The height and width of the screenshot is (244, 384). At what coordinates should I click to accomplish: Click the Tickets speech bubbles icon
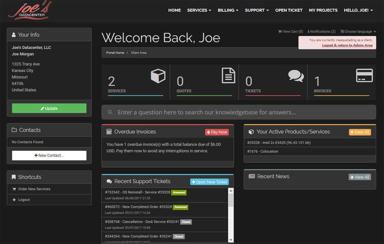296,75
